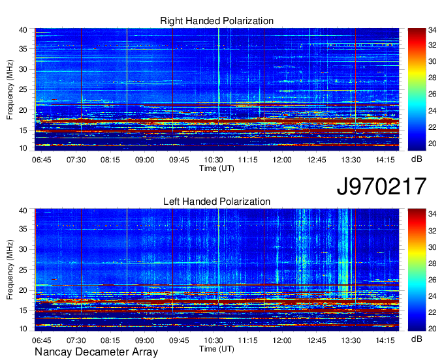Click the "14:15" time tick on the right-handed plot
Image resolution: width=444 pixels, height=360 pixels.
(x=385, y=160)
